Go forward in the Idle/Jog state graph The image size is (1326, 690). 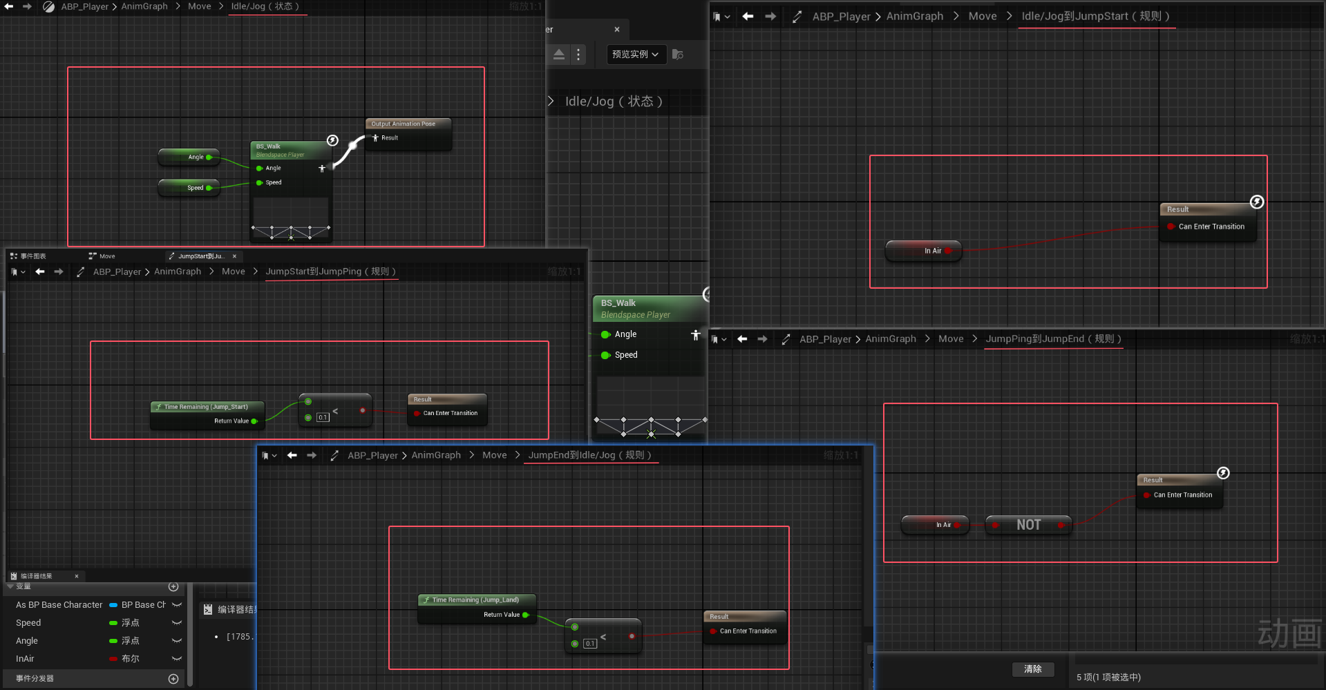(27, 6)
